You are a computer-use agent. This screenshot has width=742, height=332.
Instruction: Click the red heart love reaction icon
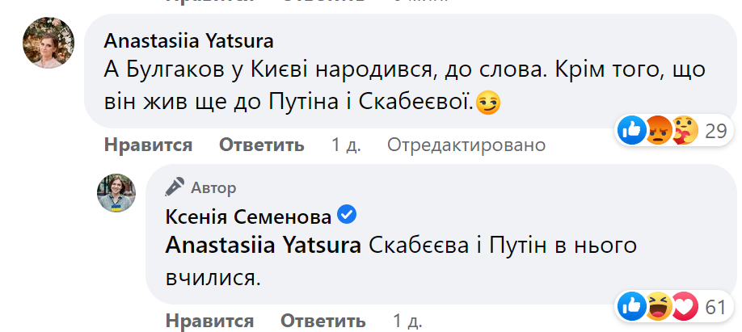(x=685, y=305)
